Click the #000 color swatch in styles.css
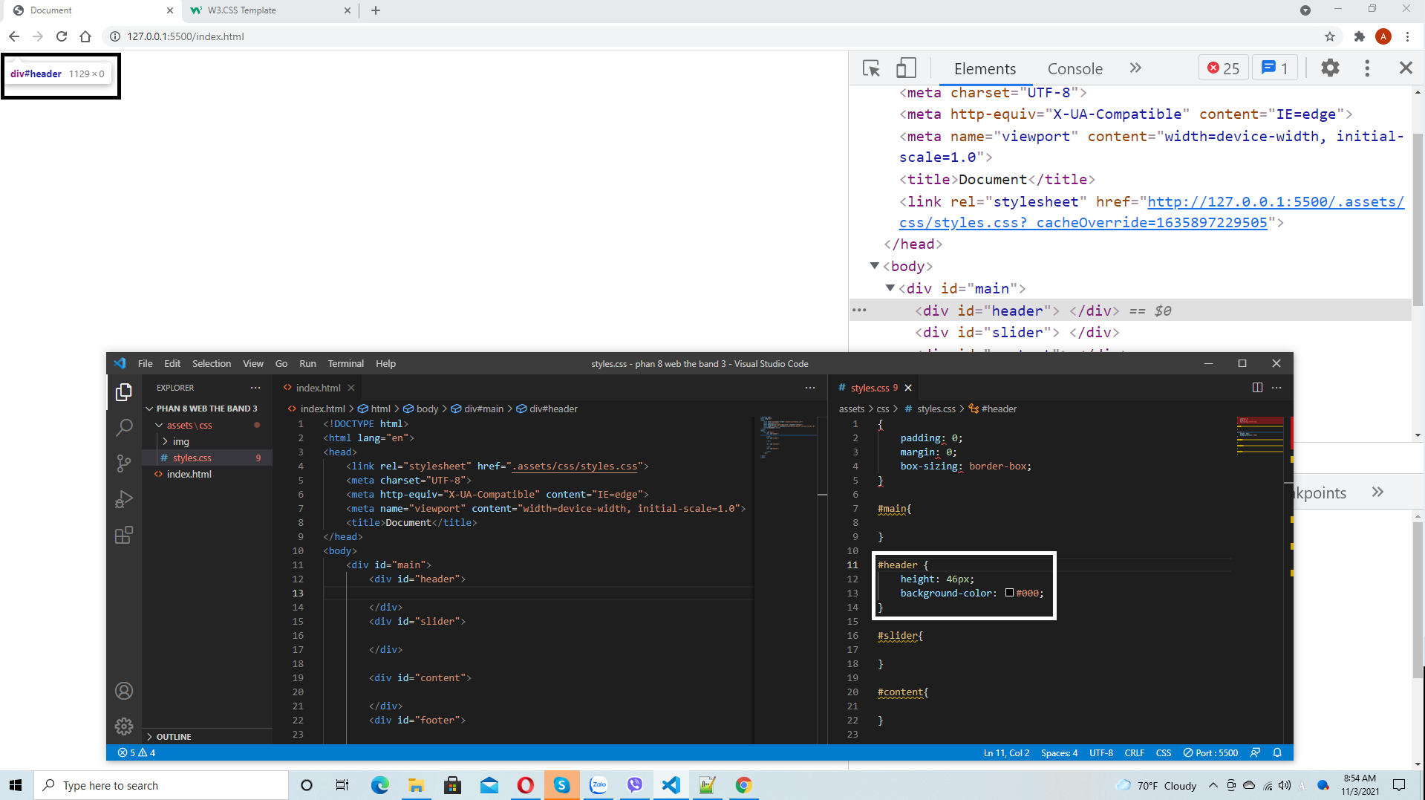The image size is (1425, 800). tap(1009, 593)
